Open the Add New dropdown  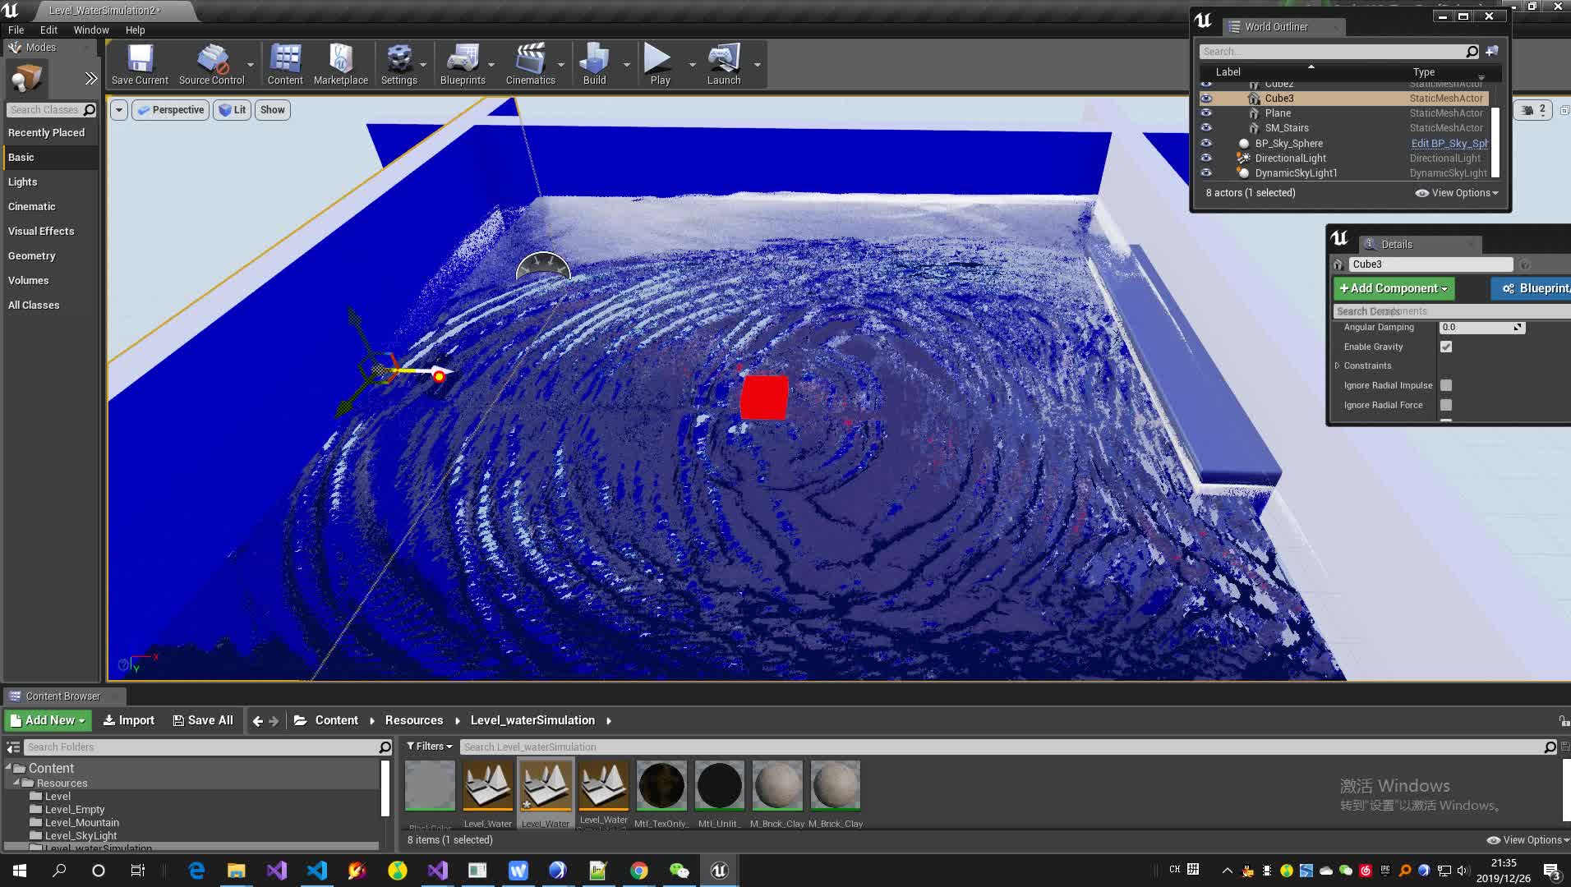tap(48, 720)
